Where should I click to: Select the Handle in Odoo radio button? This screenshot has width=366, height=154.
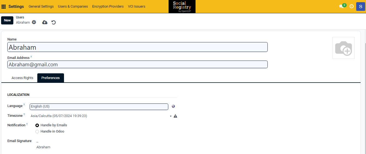[37, 131]
